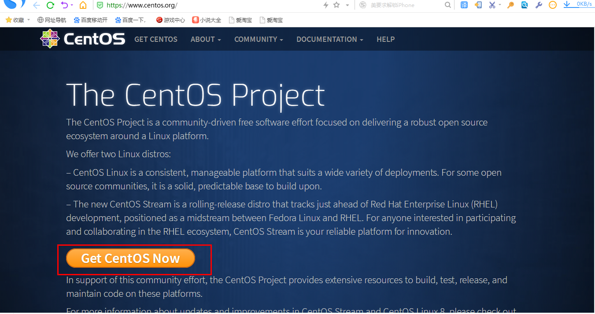Open the translate page icon

tap(464, 5)
